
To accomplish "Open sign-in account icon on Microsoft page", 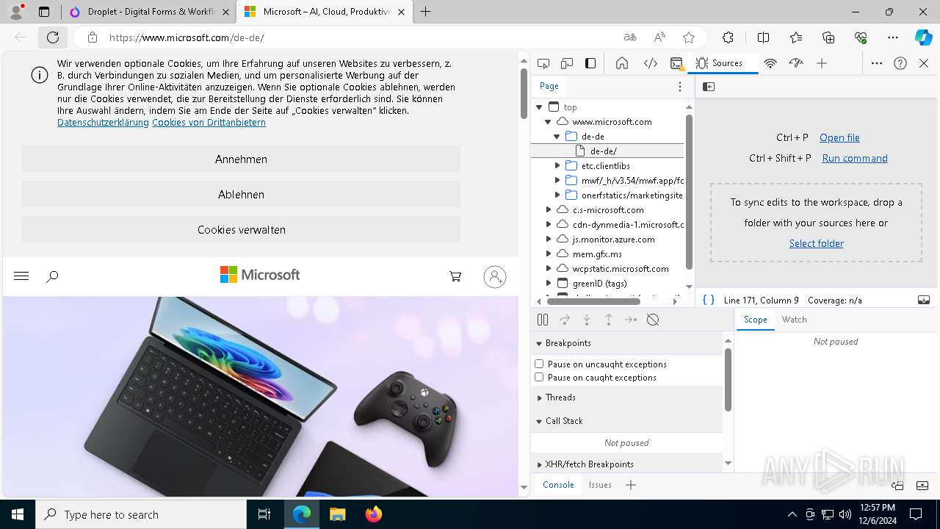I will click(x=495, y=276).
